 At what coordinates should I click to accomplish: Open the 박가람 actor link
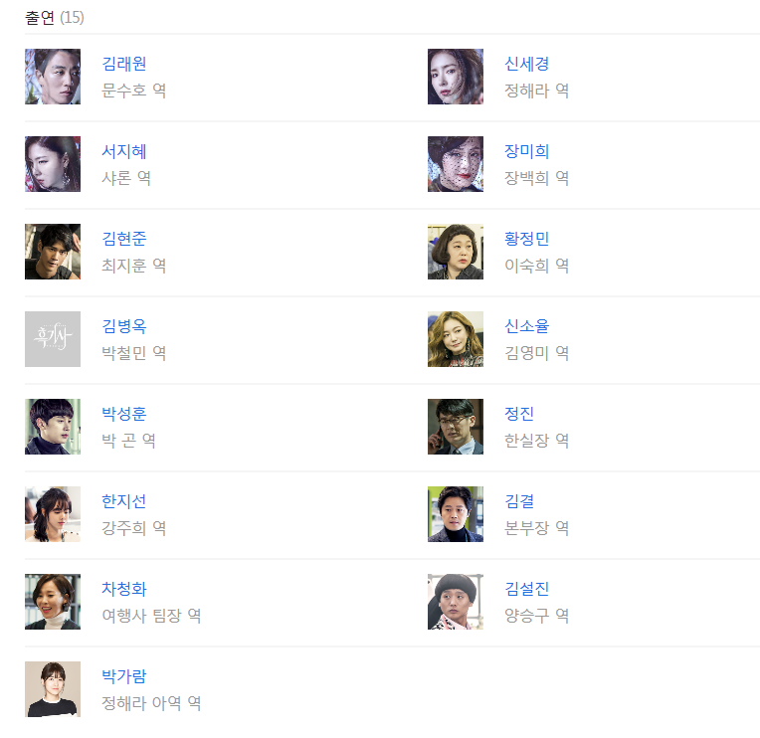pyautogui.click(x=124, y=676)
